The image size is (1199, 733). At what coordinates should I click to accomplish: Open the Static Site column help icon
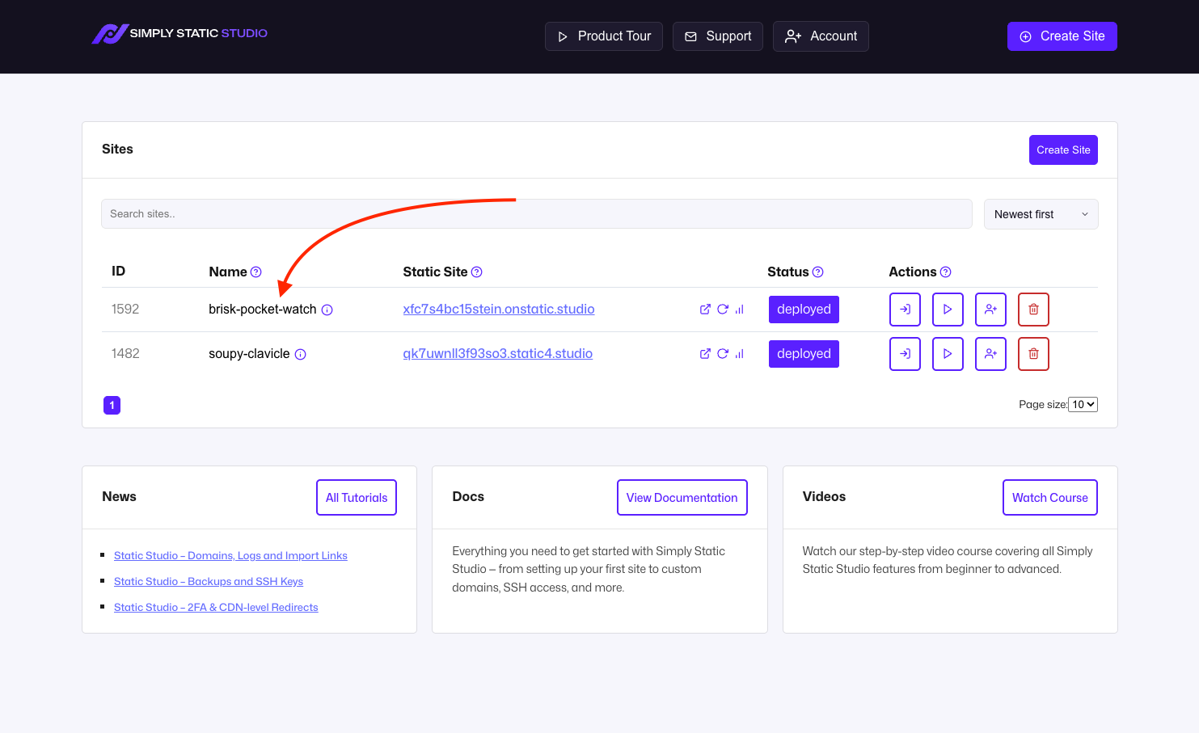(x=477, y=272)
